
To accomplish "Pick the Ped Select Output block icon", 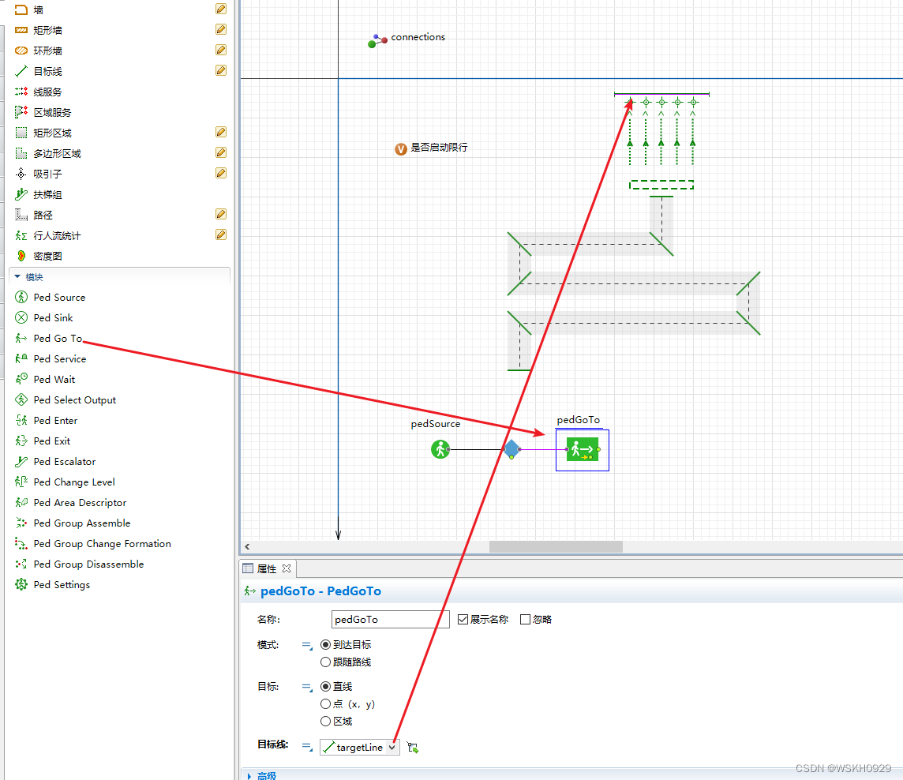I will point(21,399).
